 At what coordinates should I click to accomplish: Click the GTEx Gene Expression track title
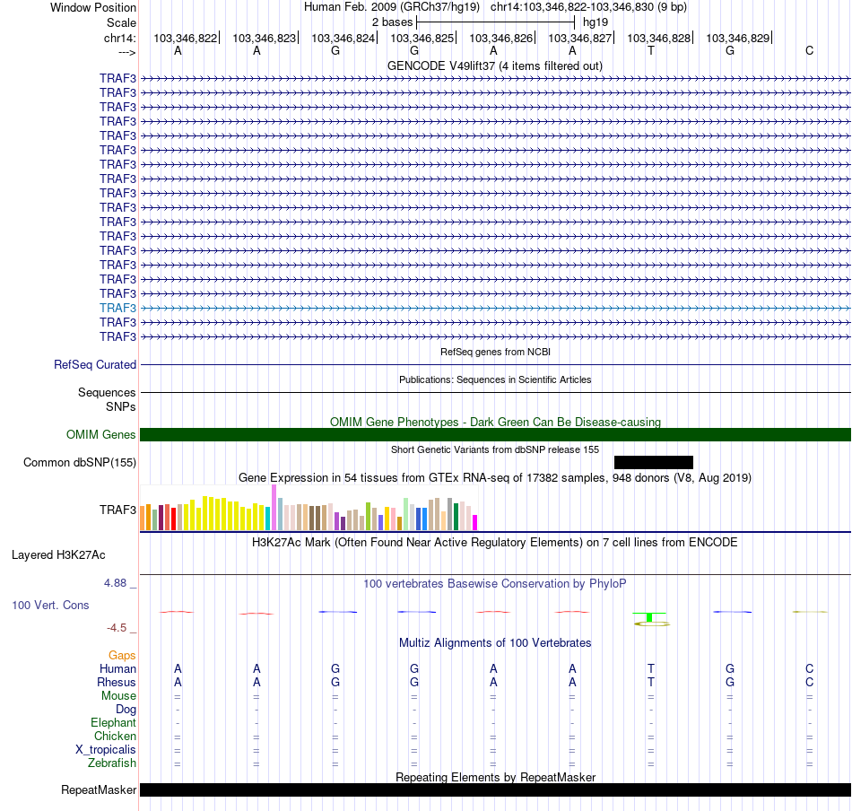click(494, 478)
